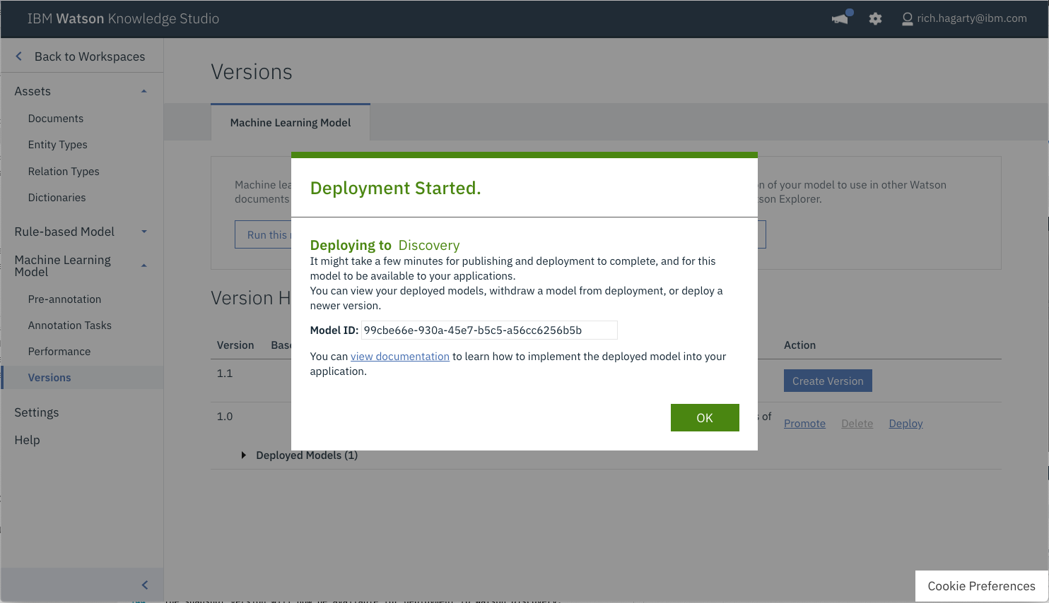Open Pre-annotation in the sidebar
Image resolution: width=1049 pixels, height=603 pixels.
pos(64,299)
